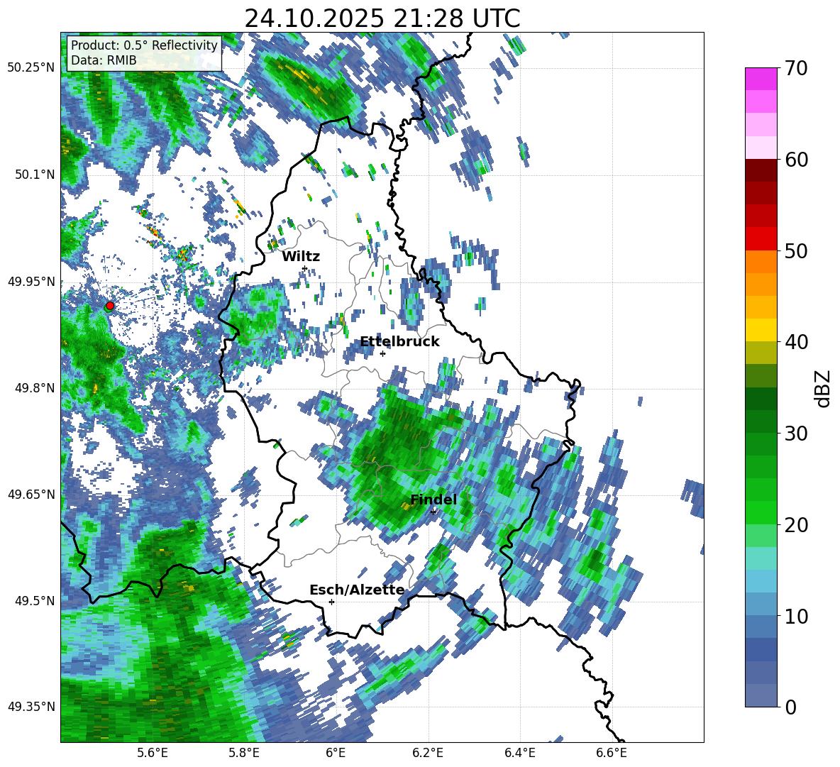Click the 6.4°E longitude label
The image size is (840, 767).
pos(519,753)
